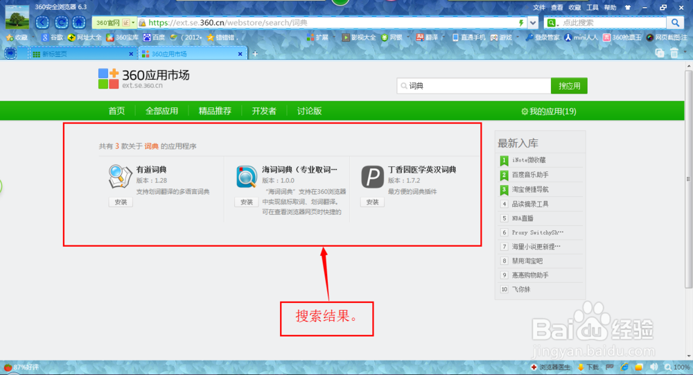Expand the 网银 dropdown arrow
The image size is (693, 375).
408,37
